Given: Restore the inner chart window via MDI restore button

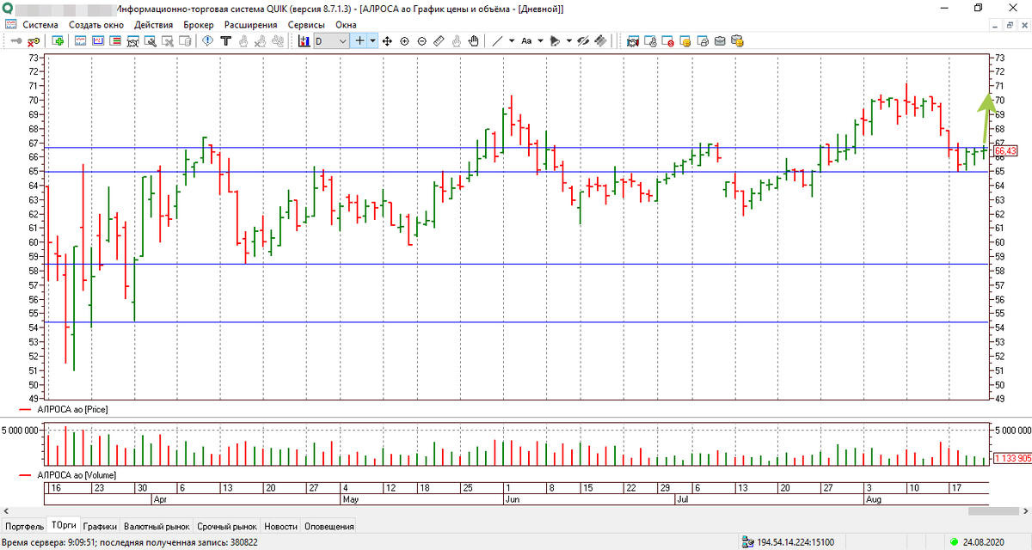Looking at the screenshot, I should (x=1011, y=25).
